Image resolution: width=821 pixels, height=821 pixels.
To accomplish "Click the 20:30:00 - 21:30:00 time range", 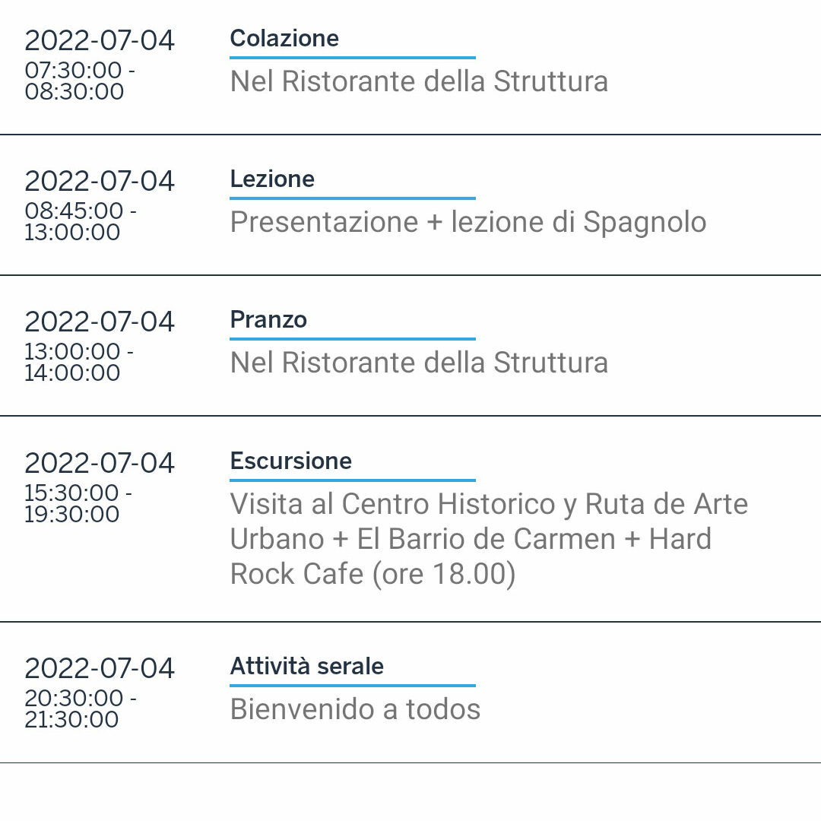I will (x=80, y=708).
